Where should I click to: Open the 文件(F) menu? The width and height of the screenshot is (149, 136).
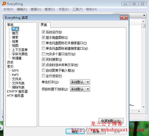click(x=8, y=9)
